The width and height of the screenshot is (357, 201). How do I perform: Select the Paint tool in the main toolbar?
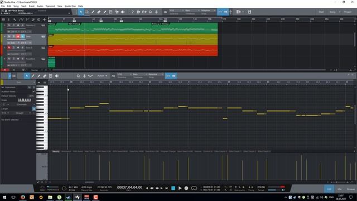tap(105, 12)
